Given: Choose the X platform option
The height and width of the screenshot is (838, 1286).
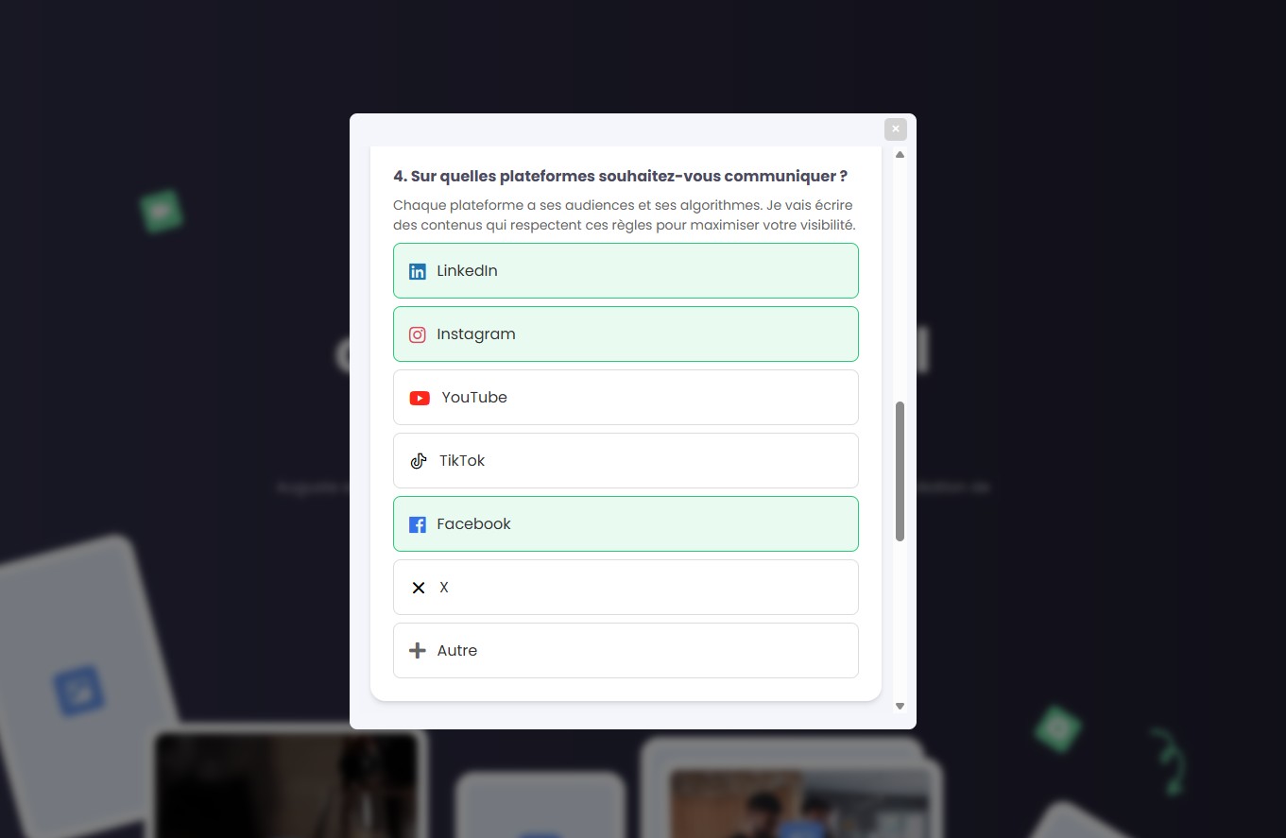Looking at the screenshot, I should [x=626, y=588].
